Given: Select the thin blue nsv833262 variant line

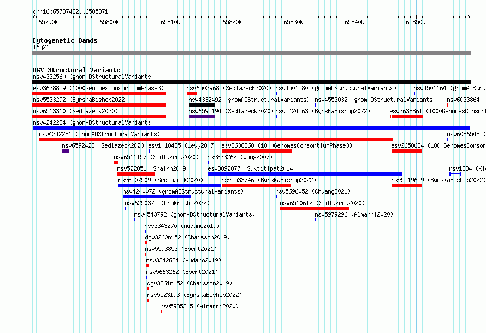Looking at the screenshot, I should click(339, 162).
